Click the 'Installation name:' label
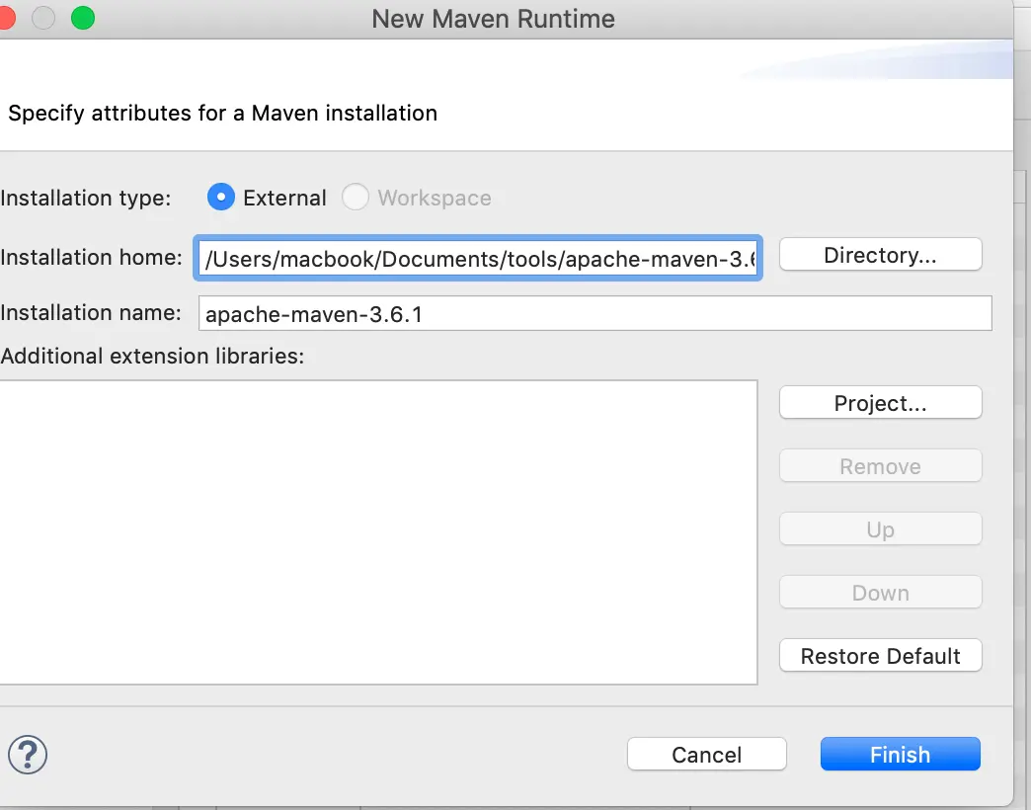This screenshot has width=1031, height=810. [x=91, y=312]
